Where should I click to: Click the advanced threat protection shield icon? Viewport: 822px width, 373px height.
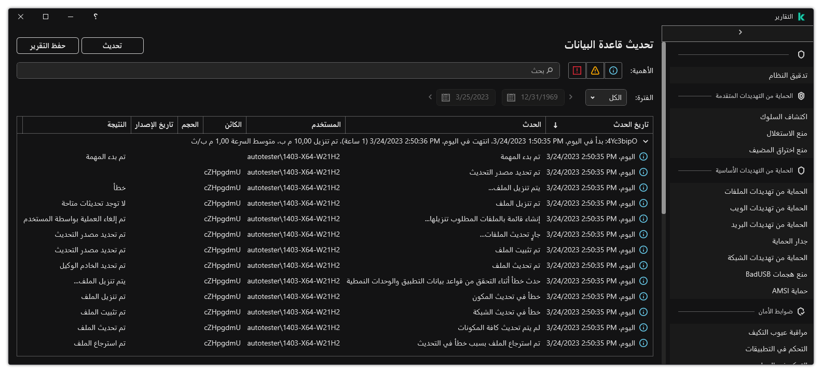coord(801,96)
